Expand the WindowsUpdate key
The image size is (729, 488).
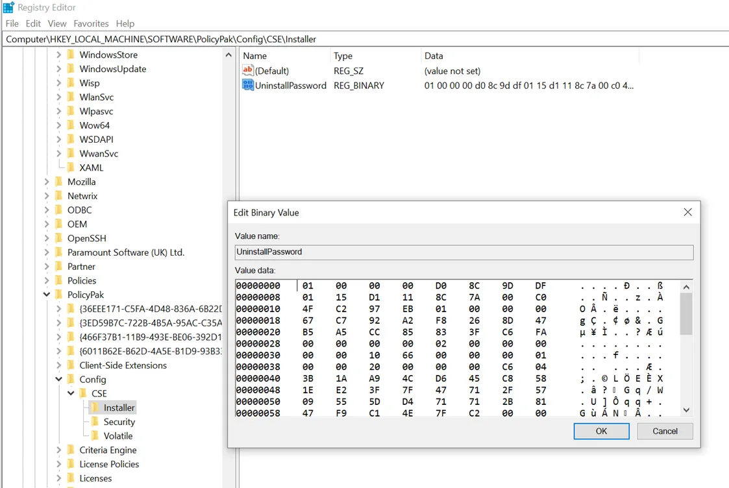(x=59, y=69)
